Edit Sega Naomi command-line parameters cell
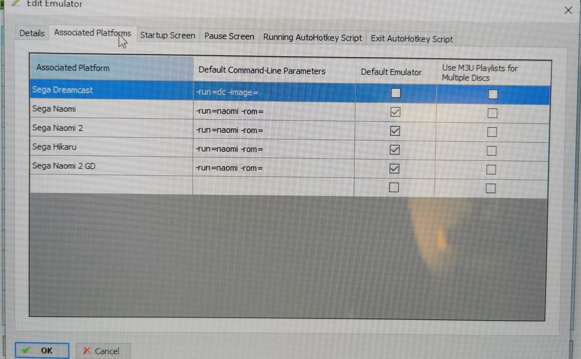This screenshot has width=581, height=359. 274,111
